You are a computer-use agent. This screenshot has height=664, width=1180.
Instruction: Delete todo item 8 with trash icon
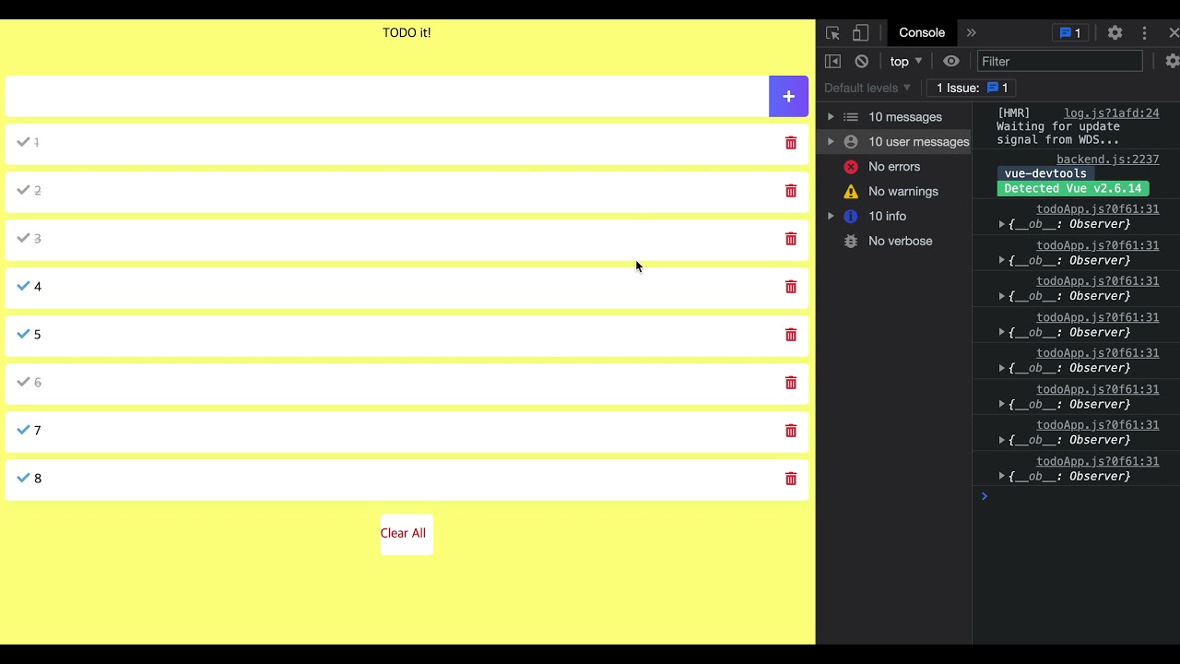coord(790,479)
